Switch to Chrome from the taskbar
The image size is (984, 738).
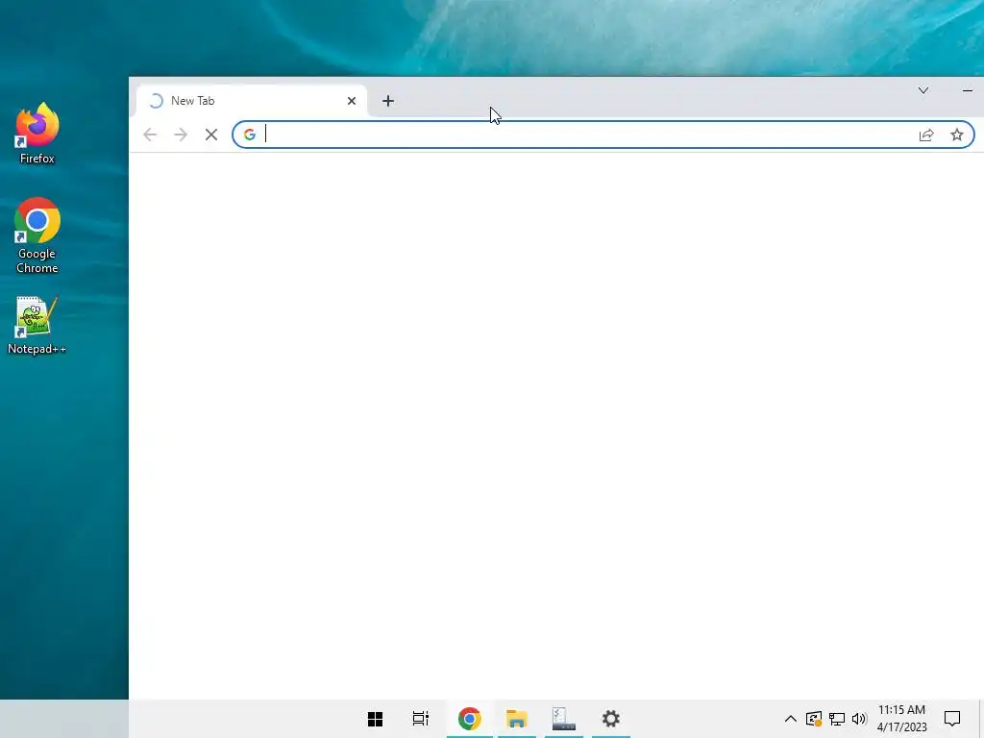(x=469, y=719)
